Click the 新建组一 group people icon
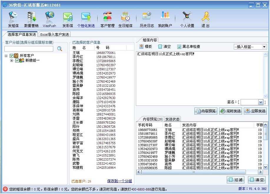270x194 pixels. [x=22, y=60]
